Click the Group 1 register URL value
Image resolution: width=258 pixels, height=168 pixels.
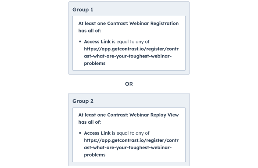click(131, 56)
